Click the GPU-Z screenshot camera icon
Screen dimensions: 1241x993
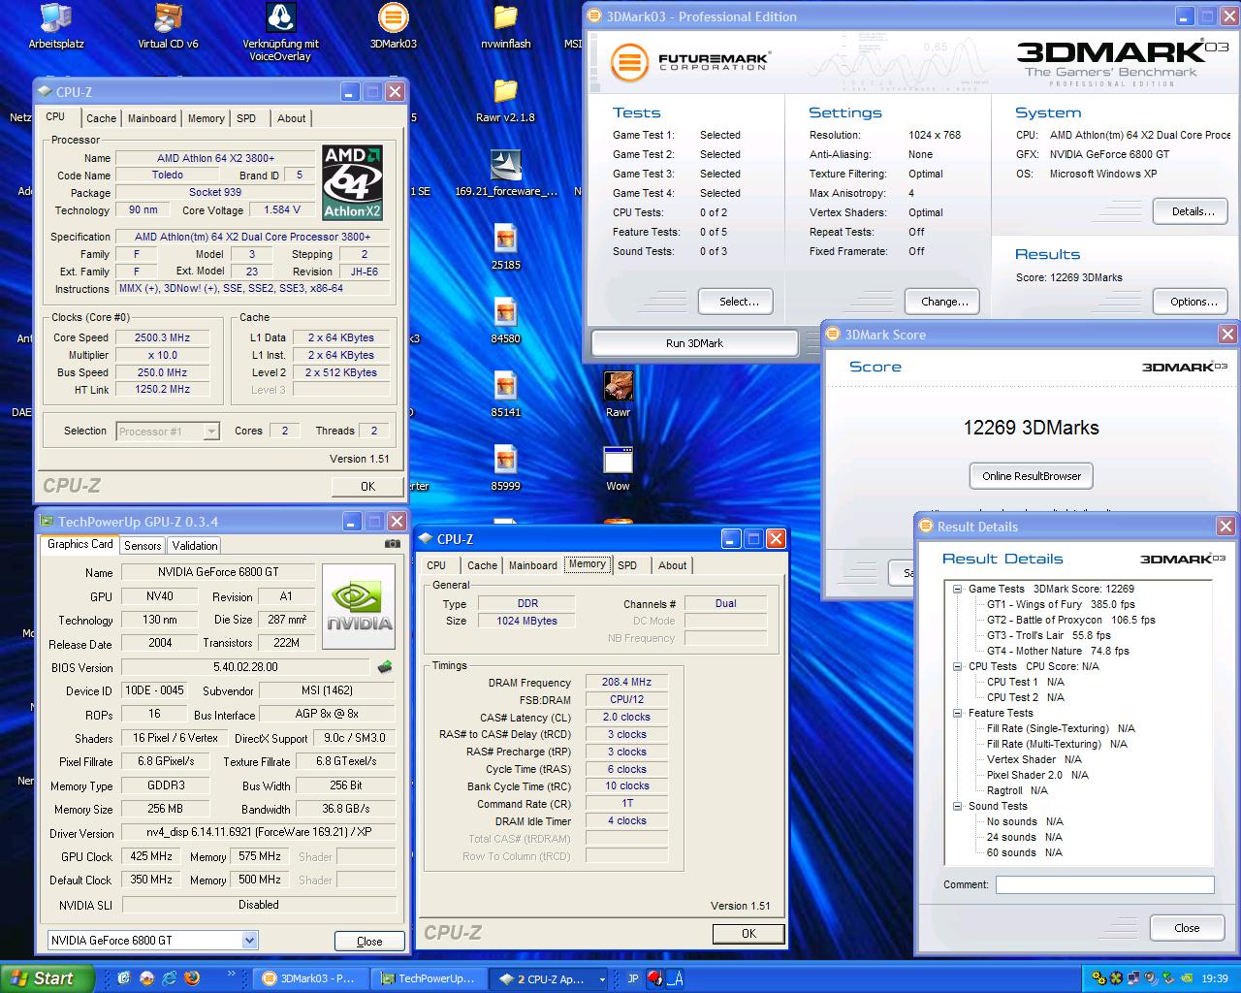392,544
